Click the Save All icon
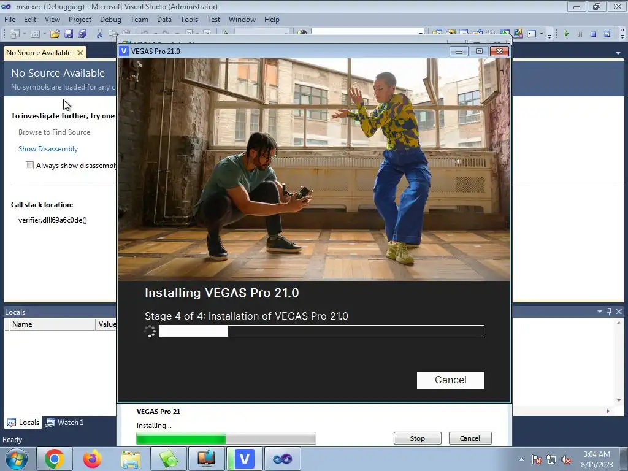This screenshot has width=628, height=471. (82, 34)
